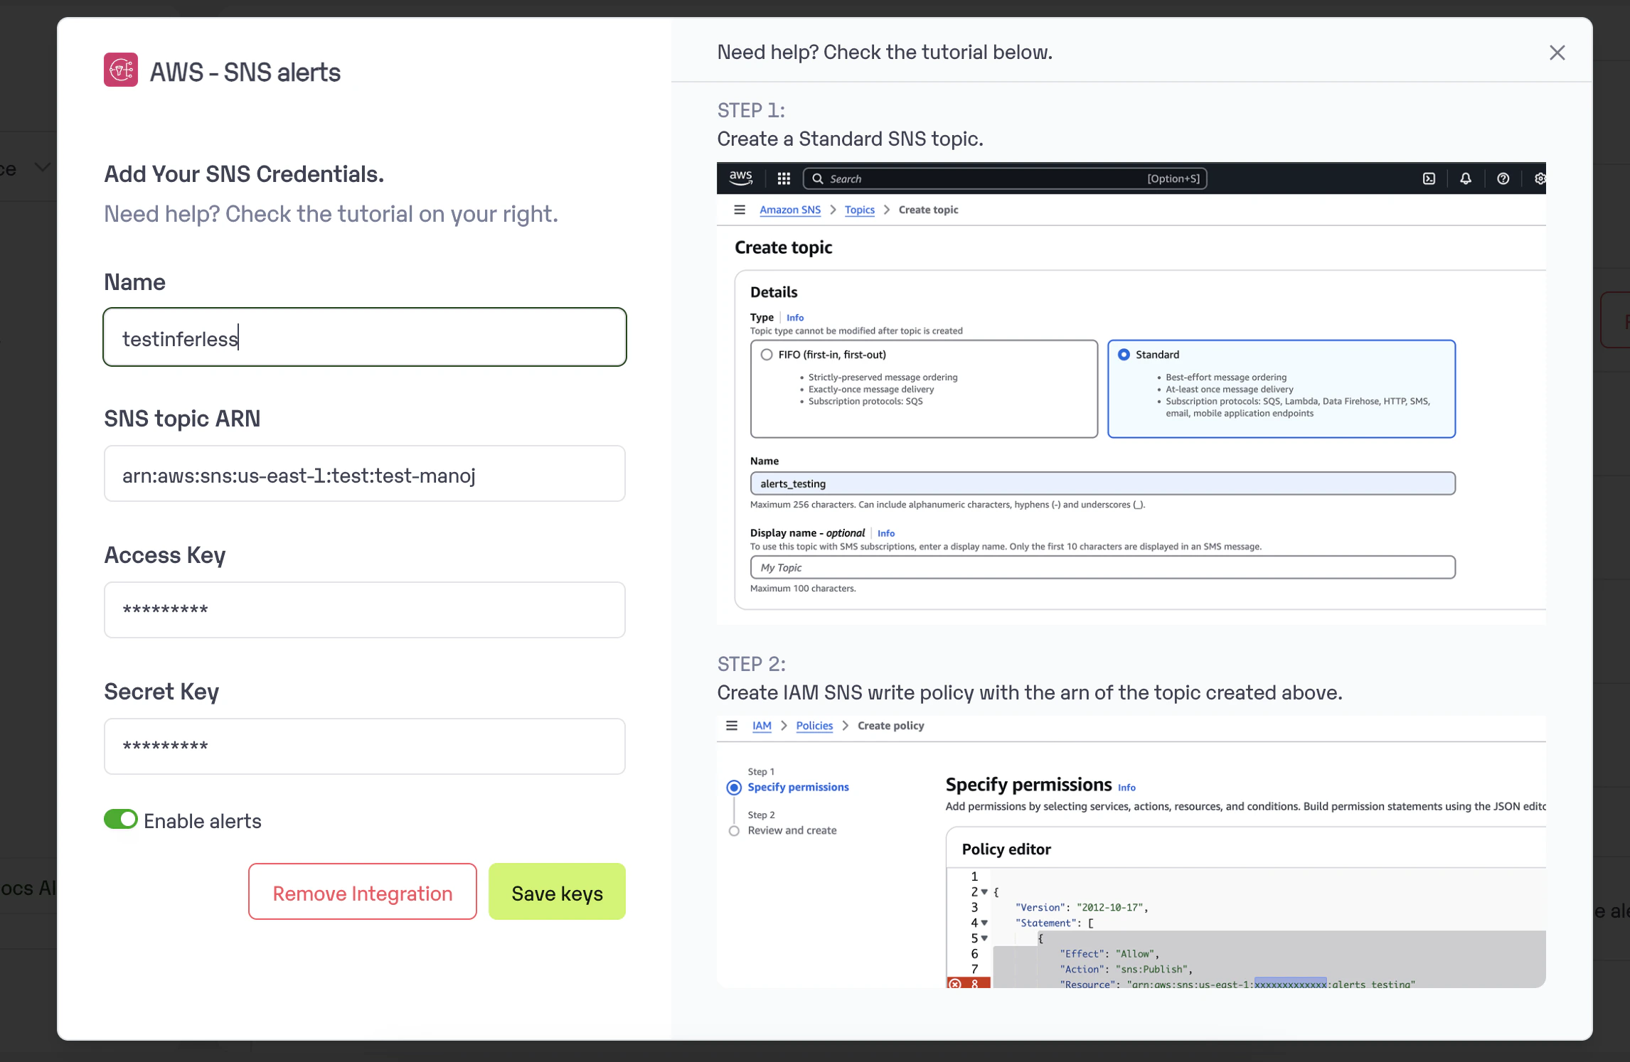
Task: Click the AWS CloudShell terminal icon
Action: pos(1429,178)
